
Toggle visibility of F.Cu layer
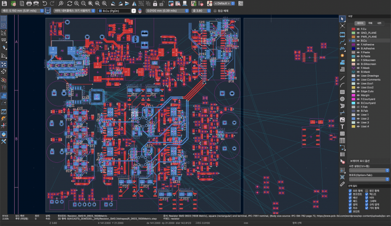point(358,29)
